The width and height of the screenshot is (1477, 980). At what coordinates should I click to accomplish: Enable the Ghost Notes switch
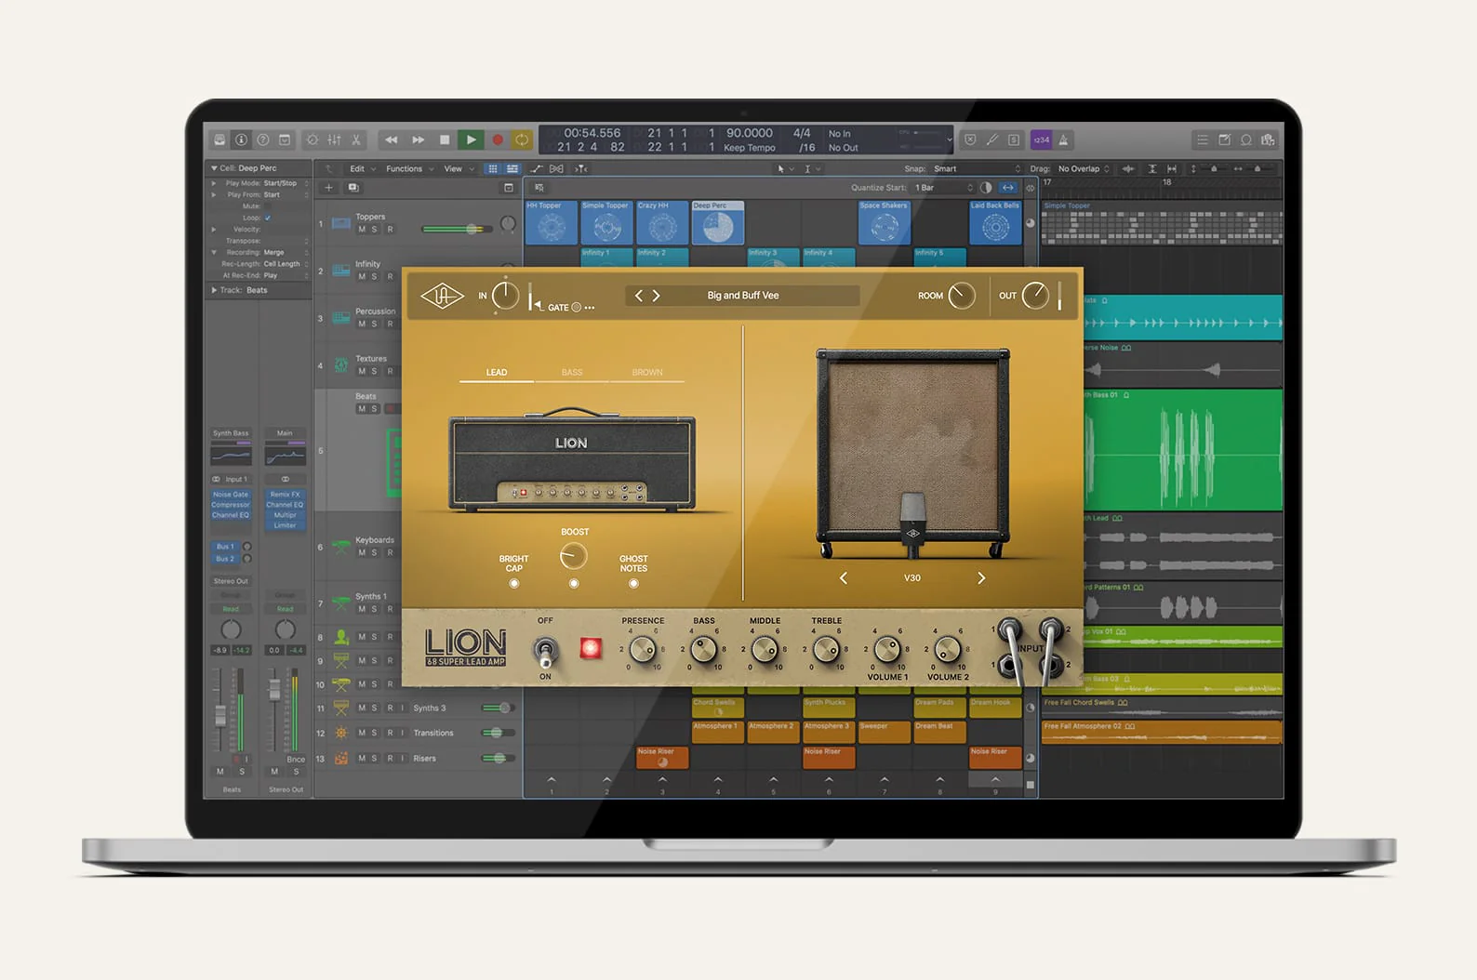[633, 584]
